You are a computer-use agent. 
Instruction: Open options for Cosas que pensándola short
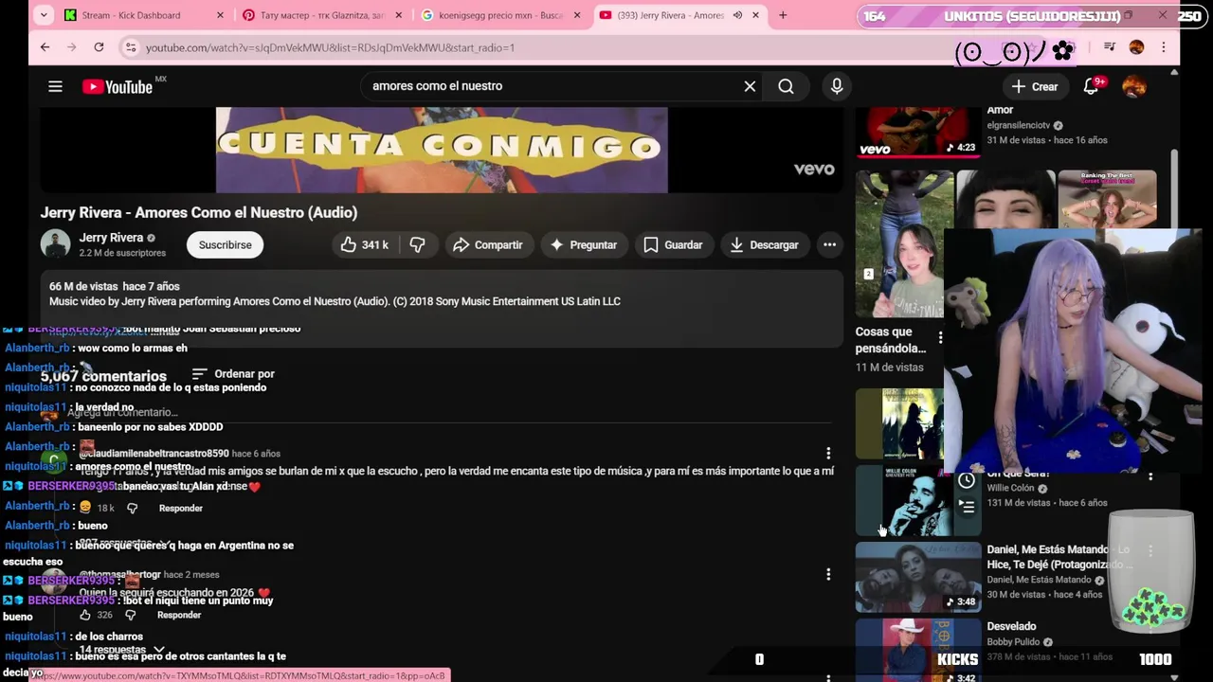click(x=940, y=338)
